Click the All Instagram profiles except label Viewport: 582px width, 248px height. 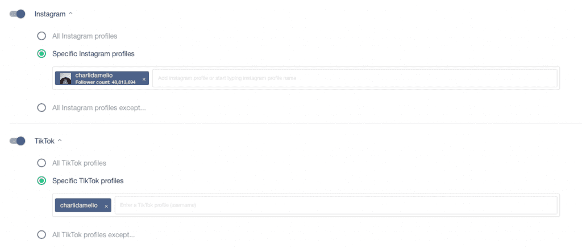(x=99, y=108)
